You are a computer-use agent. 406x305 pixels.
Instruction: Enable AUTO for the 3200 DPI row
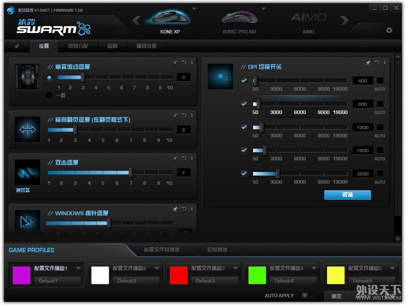380,174
